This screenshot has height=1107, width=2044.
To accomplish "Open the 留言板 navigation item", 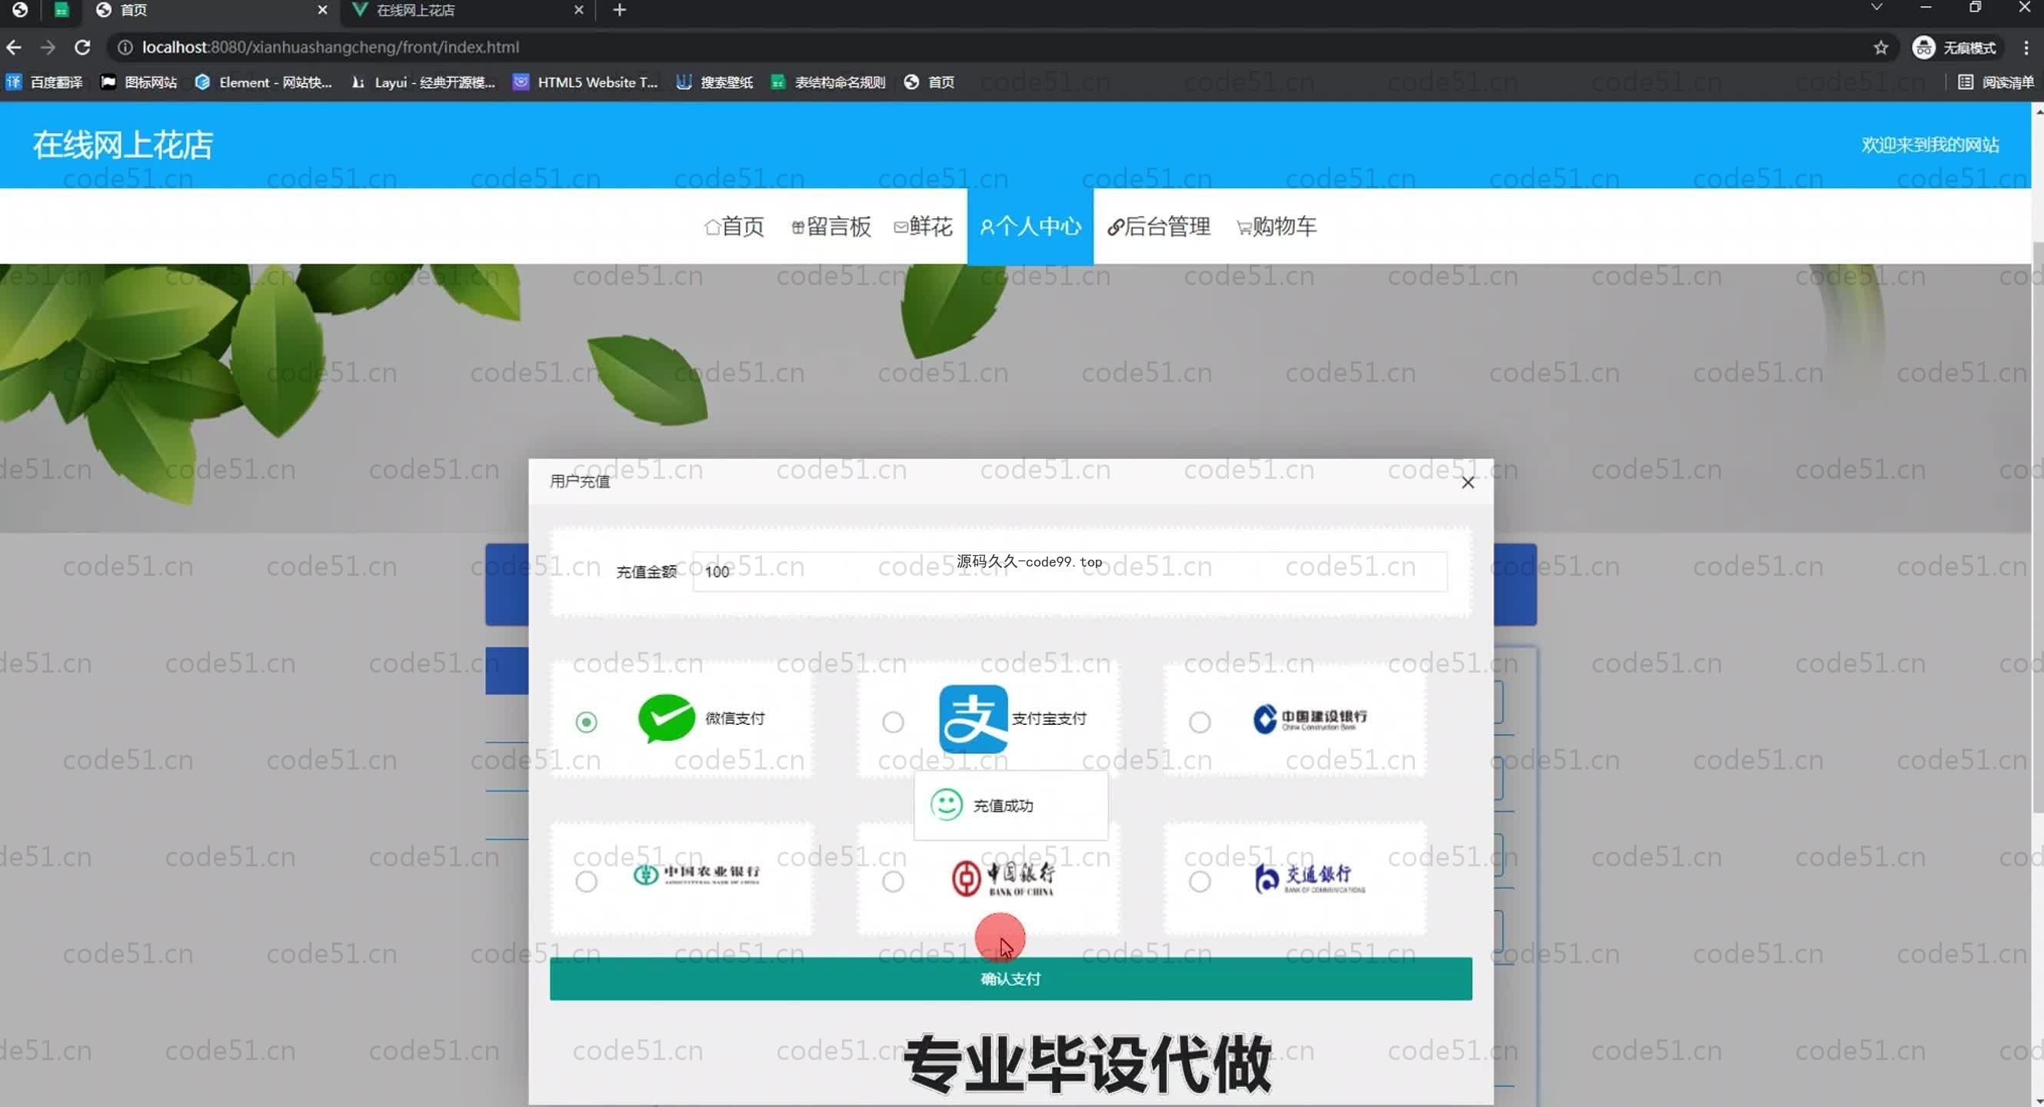I will [x=831, y=227].
